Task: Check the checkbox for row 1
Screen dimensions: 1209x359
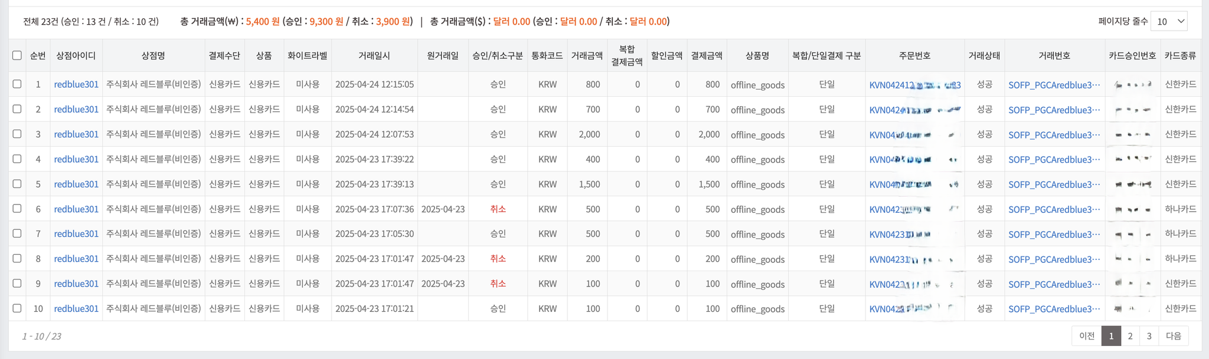Action: click(x=17, y=84)
